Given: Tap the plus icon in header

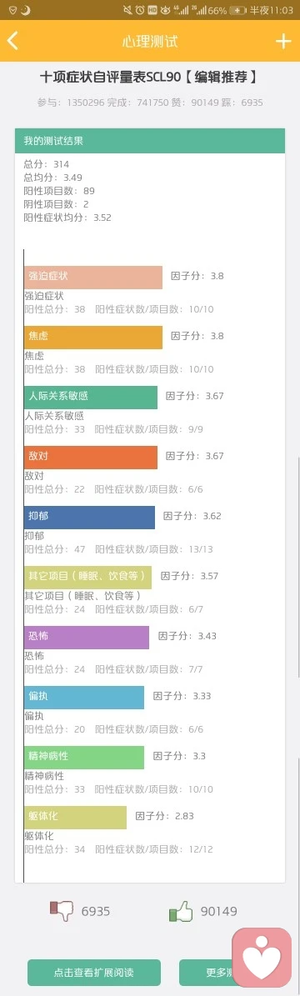Looking at the screenshot, I should (x=282, y=42).
